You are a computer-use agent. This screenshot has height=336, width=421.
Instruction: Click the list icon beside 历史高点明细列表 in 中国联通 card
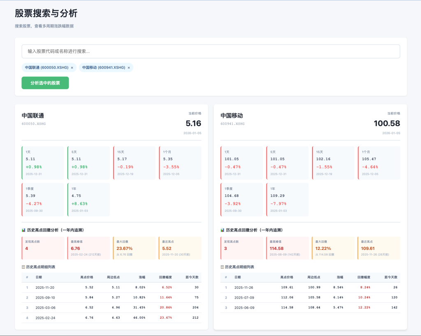point(23,267)
